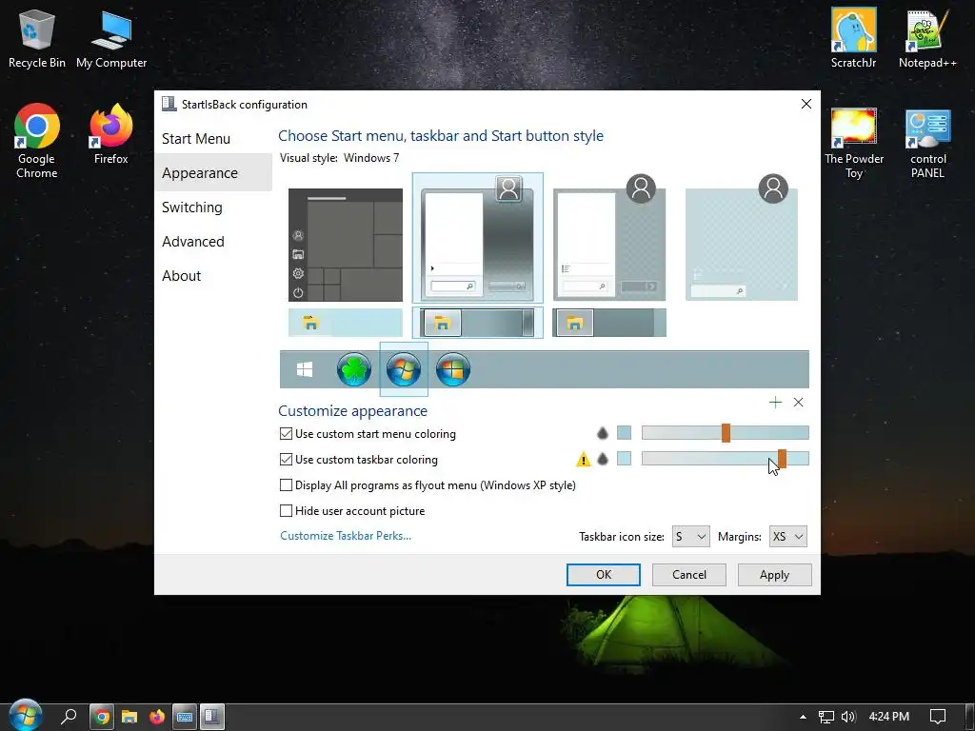Choose the green clover start orb
Viewport: 975px width, 731px height.
pyautogui.click(x=354, y=369)
